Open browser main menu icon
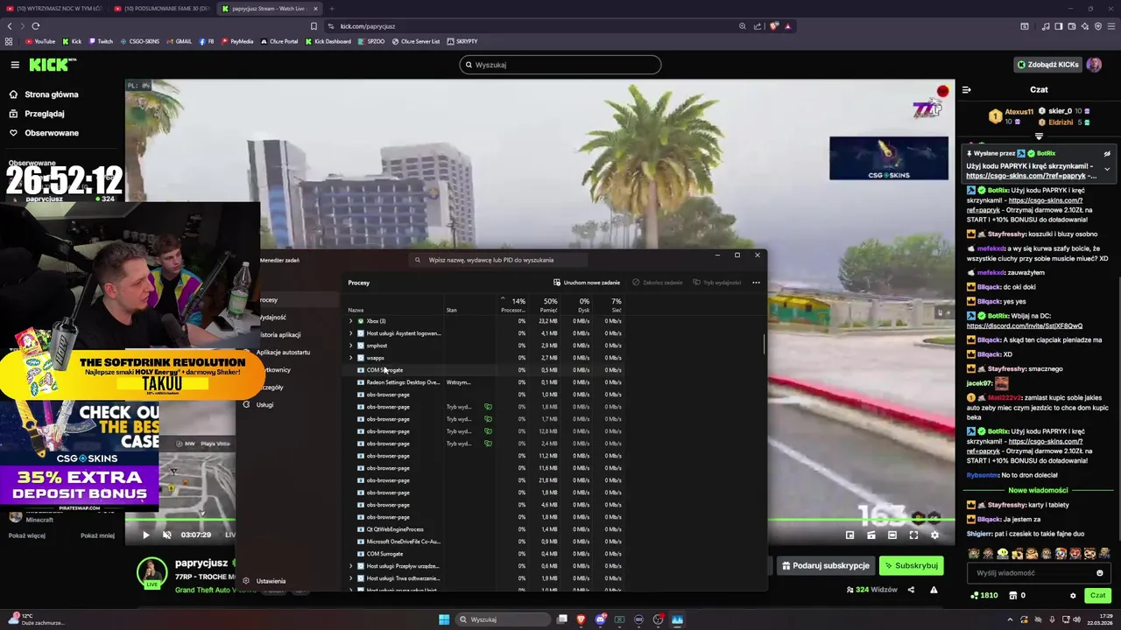This screenshot has width=1121, height=630. coord(1112,26)
